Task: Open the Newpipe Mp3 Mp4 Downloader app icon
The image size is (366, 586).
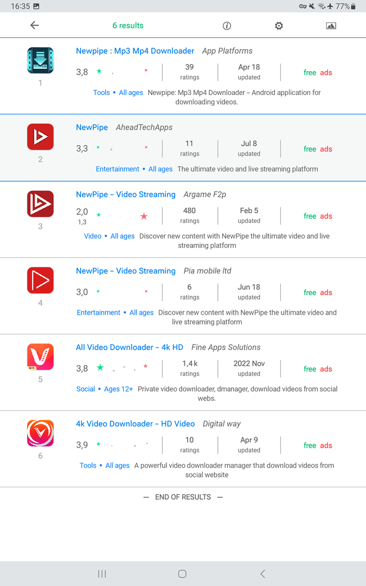Action: click(x=40, y=61)
